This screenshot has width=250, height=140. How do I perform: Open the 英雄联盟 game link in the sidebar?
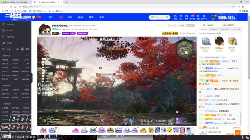click(5, 60)
